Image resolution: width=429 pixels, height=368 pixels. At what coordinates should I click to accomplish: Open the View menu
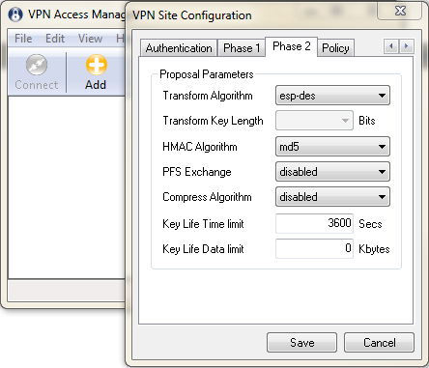tap(90, 39)
